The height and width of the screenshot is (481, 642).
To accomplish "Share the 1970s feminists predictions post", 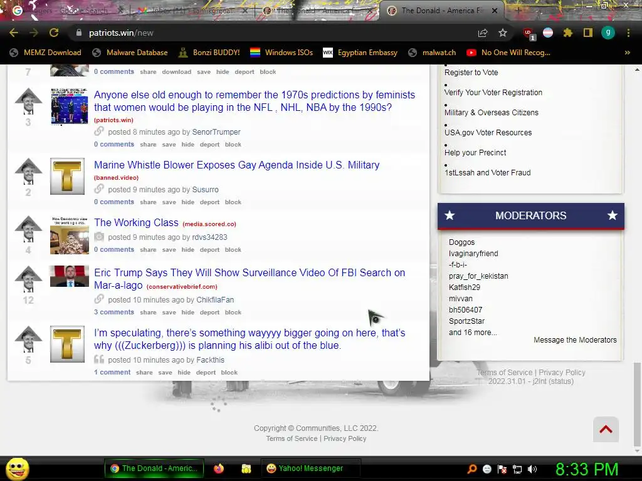I will point(148,145).
